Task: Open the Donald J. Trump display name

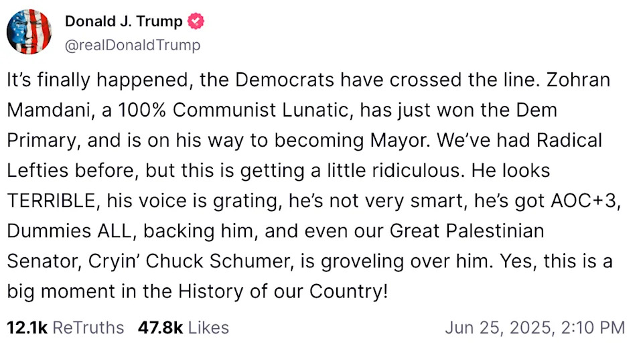Action: (x=123, y=21)
